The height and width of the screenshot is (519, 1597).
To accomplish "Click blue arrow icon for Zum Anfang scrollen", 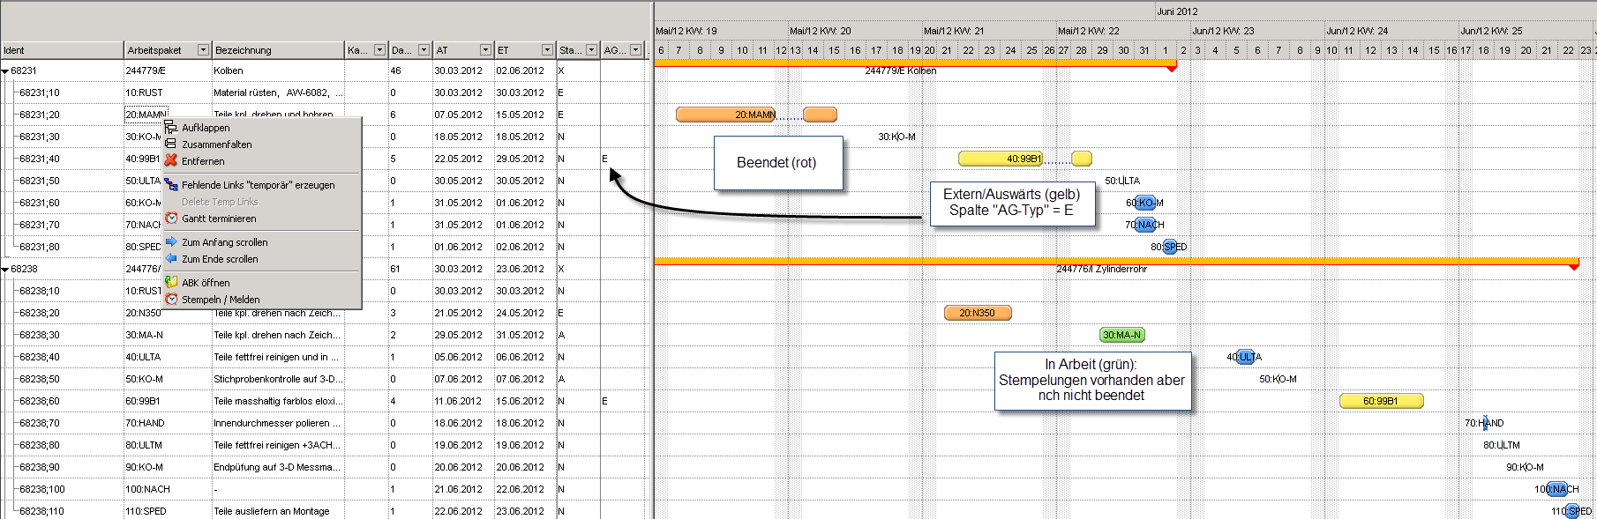I will (171, 242).
